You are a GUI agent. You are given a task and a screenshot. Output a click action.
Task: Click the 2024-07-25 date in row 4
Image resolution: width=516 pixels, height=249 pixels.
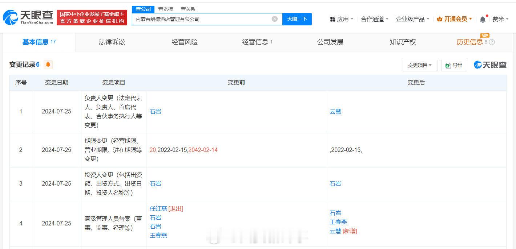[x=57, y=224]
